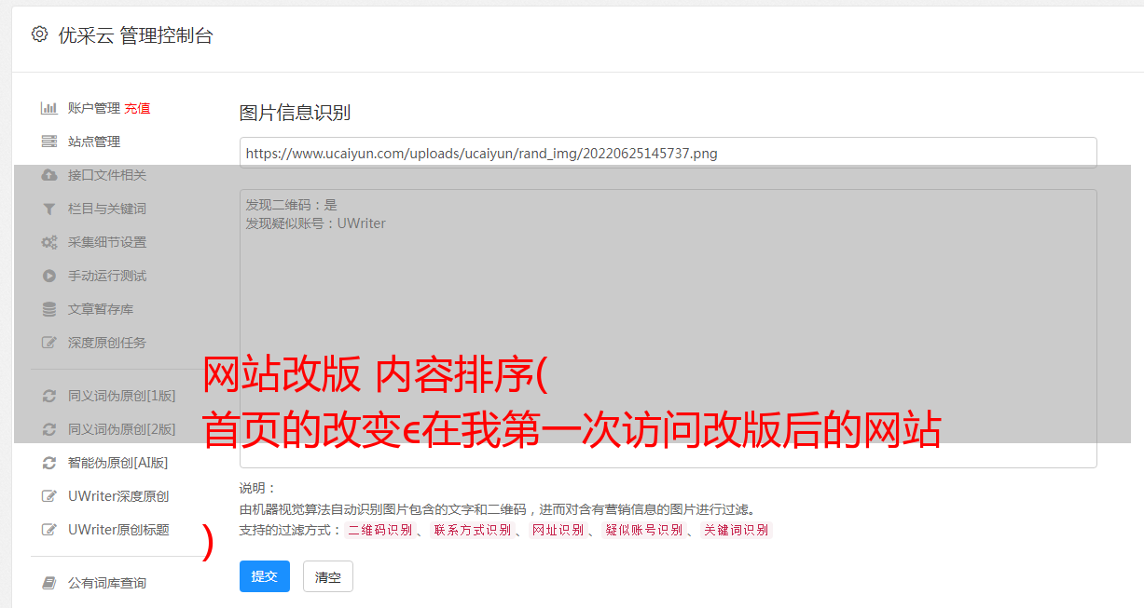Open 同义词伪原创[2版] tool
The height and width of the screenshot is (608, 1144).
coord(121,429)
